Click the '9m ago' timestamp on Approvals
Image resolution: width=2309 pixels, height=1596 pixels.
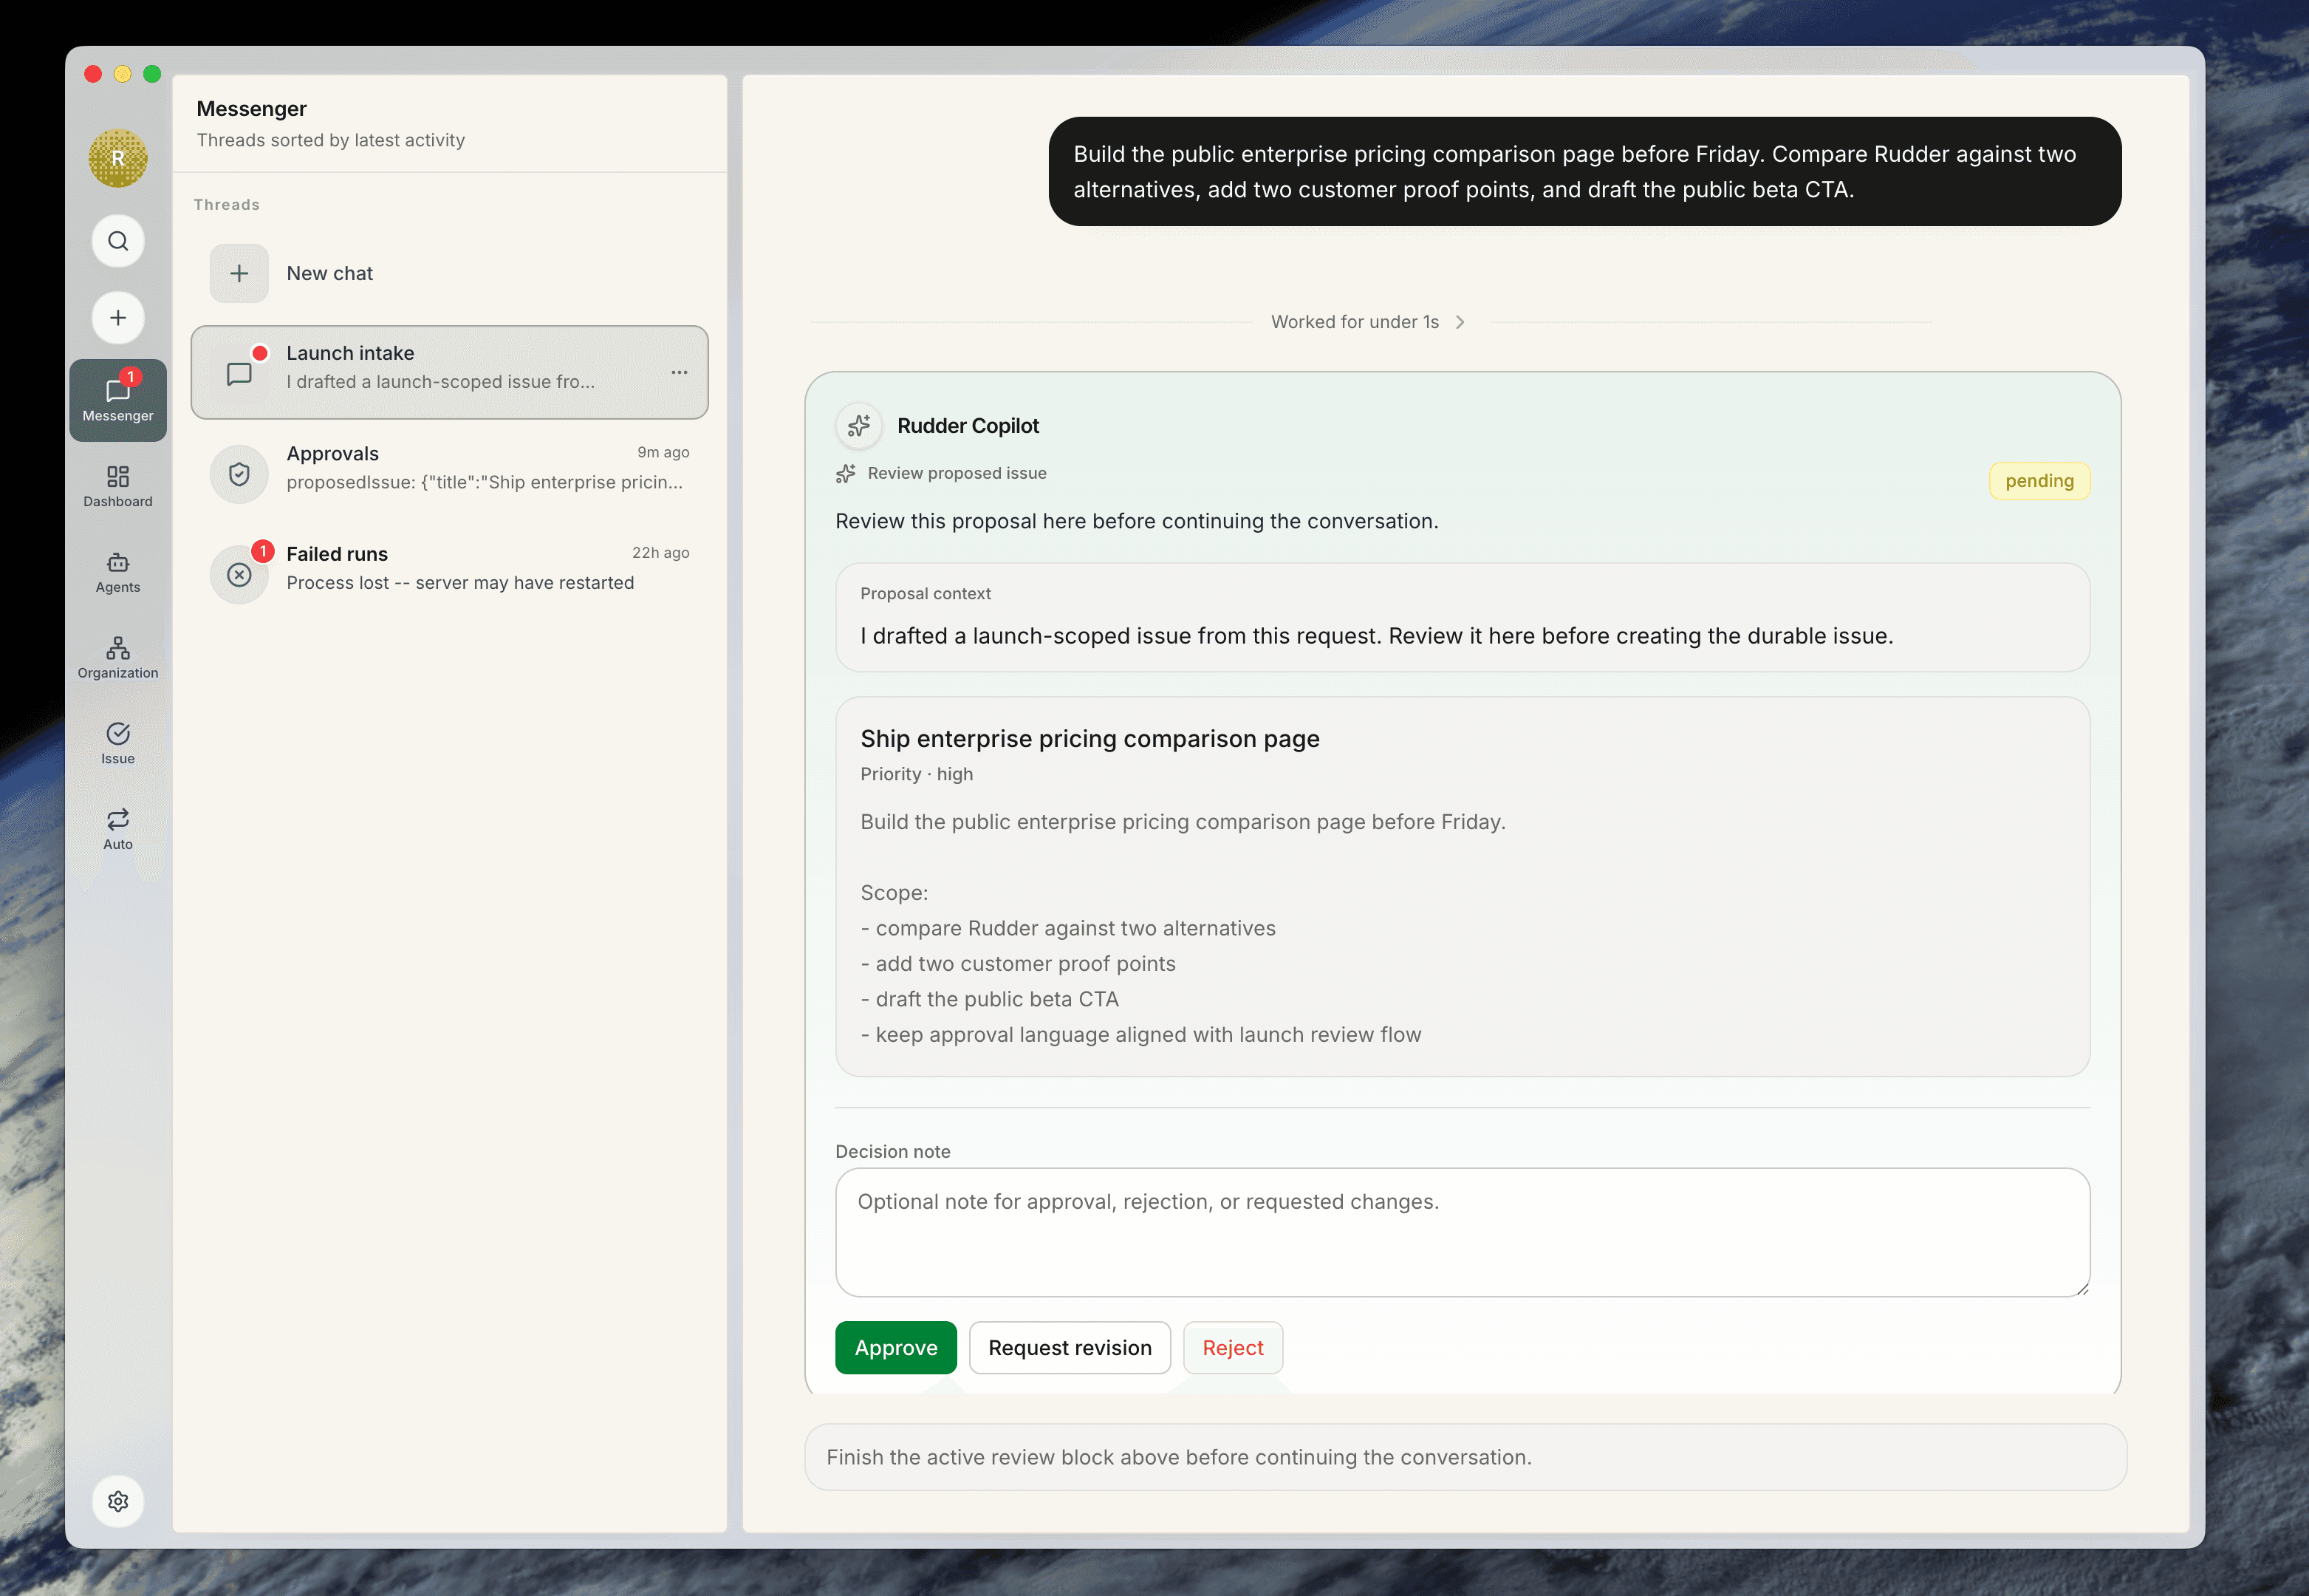pyautogui.click(x=663, y=452)
